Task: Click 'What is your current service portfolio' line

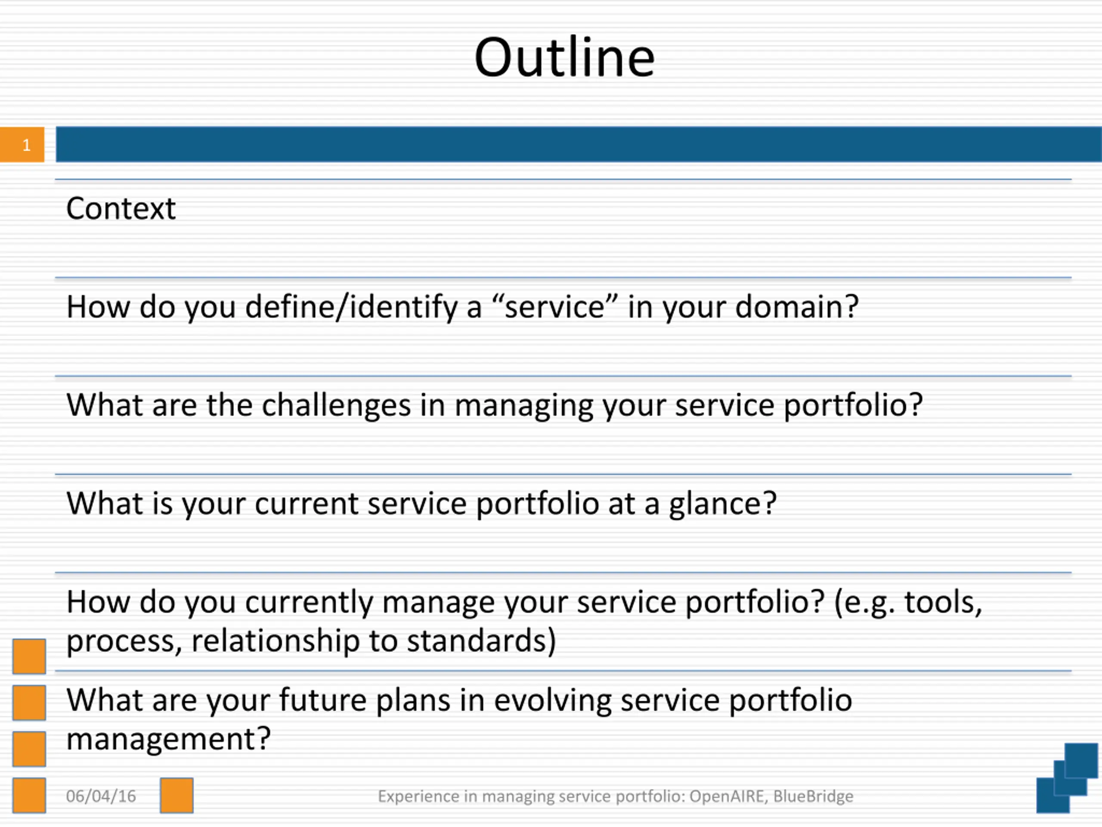Action: (x=421, y=504)
